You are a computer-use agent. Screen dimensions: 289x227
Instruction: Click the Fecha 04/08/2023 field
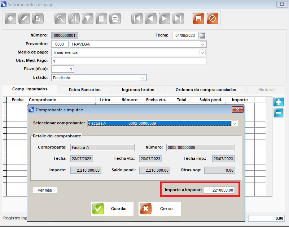point(185,35)
